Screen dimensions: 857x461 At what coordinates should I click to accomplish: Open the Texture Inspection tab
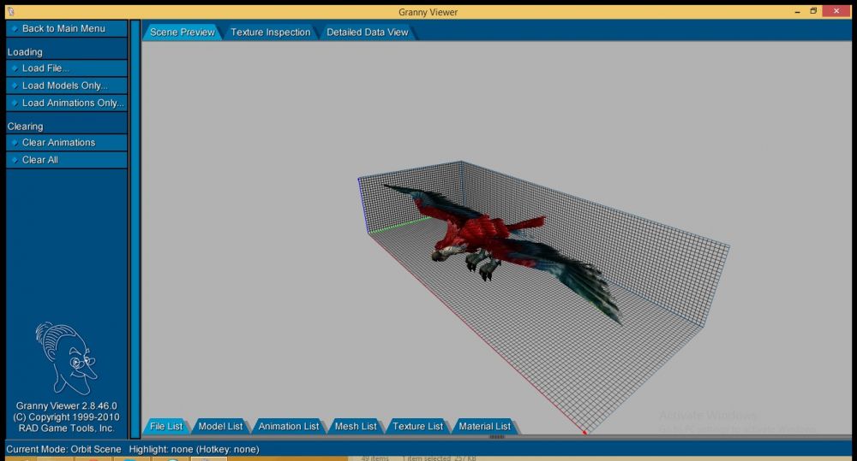(270, 33)
